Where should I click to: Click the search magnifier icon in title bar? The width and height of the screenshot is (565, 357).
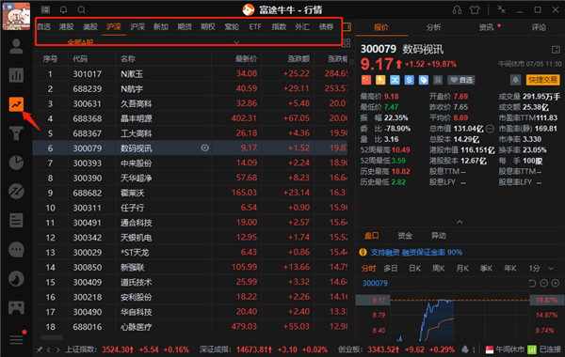click(x=81, y=9)
